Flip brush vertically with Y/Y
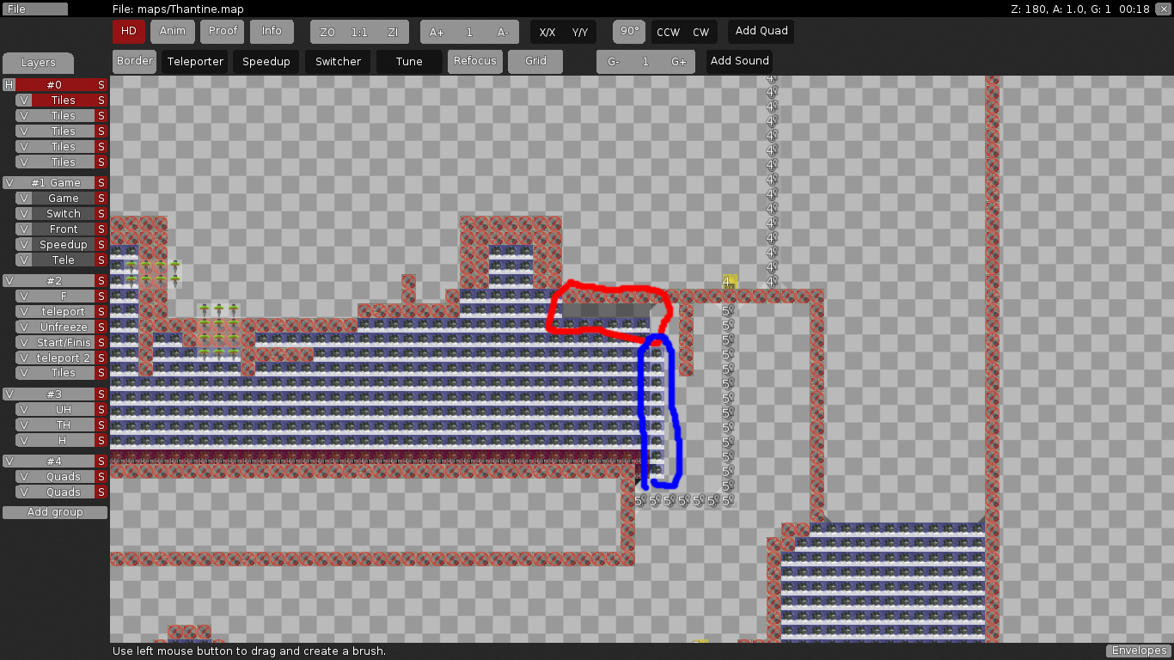 [x=579, y=33]
